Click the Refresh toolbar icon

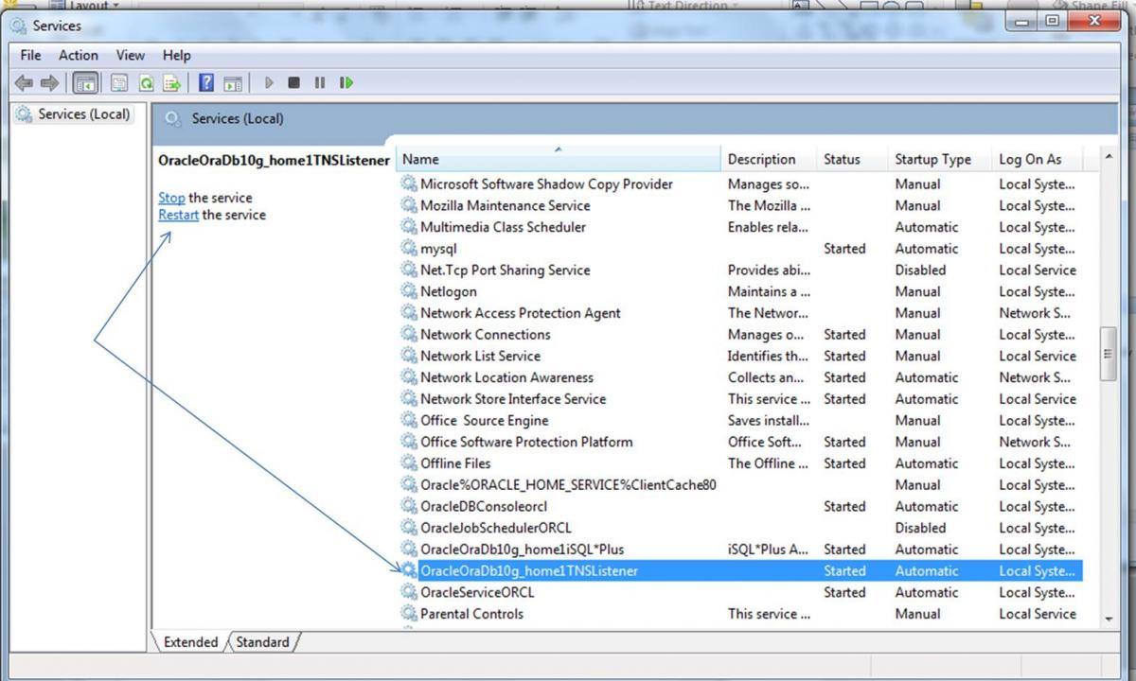(x=147, y=83)
